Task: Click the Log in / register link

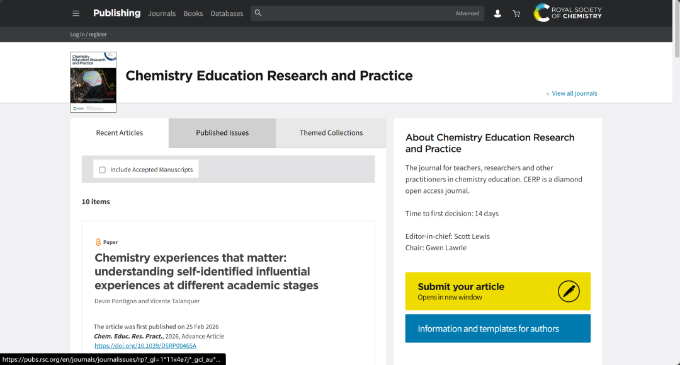Action: click(x=89, y=34)
